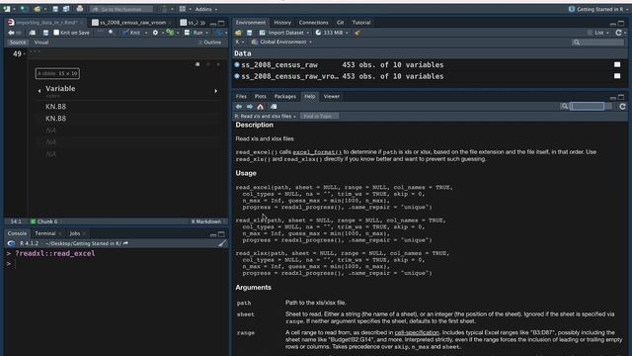Open the excel_format() help link
Viewport: 632px width, 356px height.
pyautogui.click(x=317, y=152)
